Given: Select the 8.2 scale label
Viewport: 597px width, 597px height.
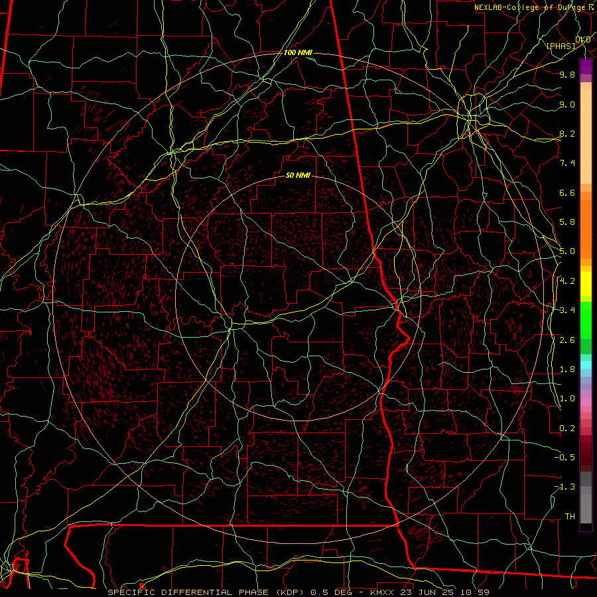Looking at the screenshot, I should click(567, 133).
